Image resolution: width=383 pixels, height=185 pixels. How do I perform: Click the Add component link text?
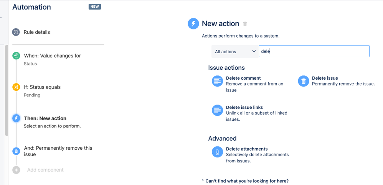pos(45,170)
